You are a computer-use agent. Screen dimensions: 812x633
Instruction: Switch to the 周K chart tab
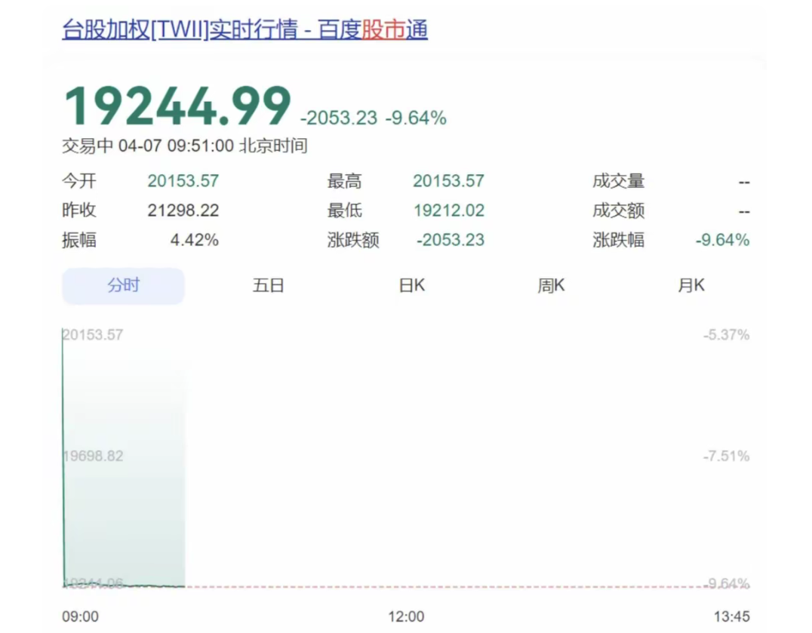tap(550, 285)
